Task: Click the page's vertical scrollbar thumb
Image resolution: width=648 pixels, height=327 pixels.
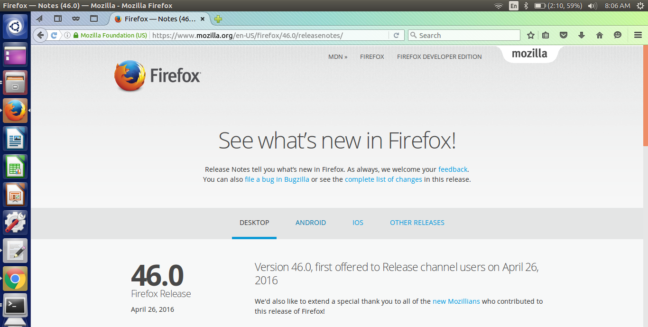Action: point(646,95)
